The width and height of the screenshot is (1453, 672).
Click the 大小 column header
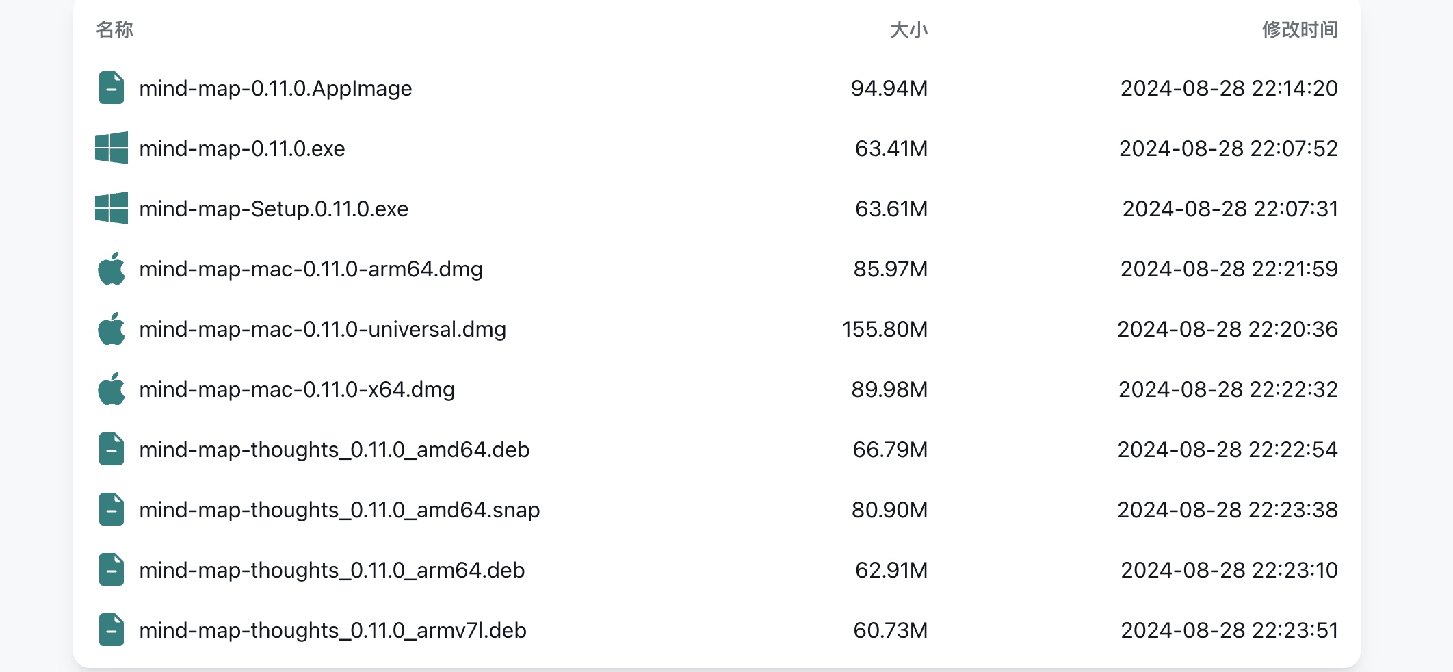click(x=908, y=29)
